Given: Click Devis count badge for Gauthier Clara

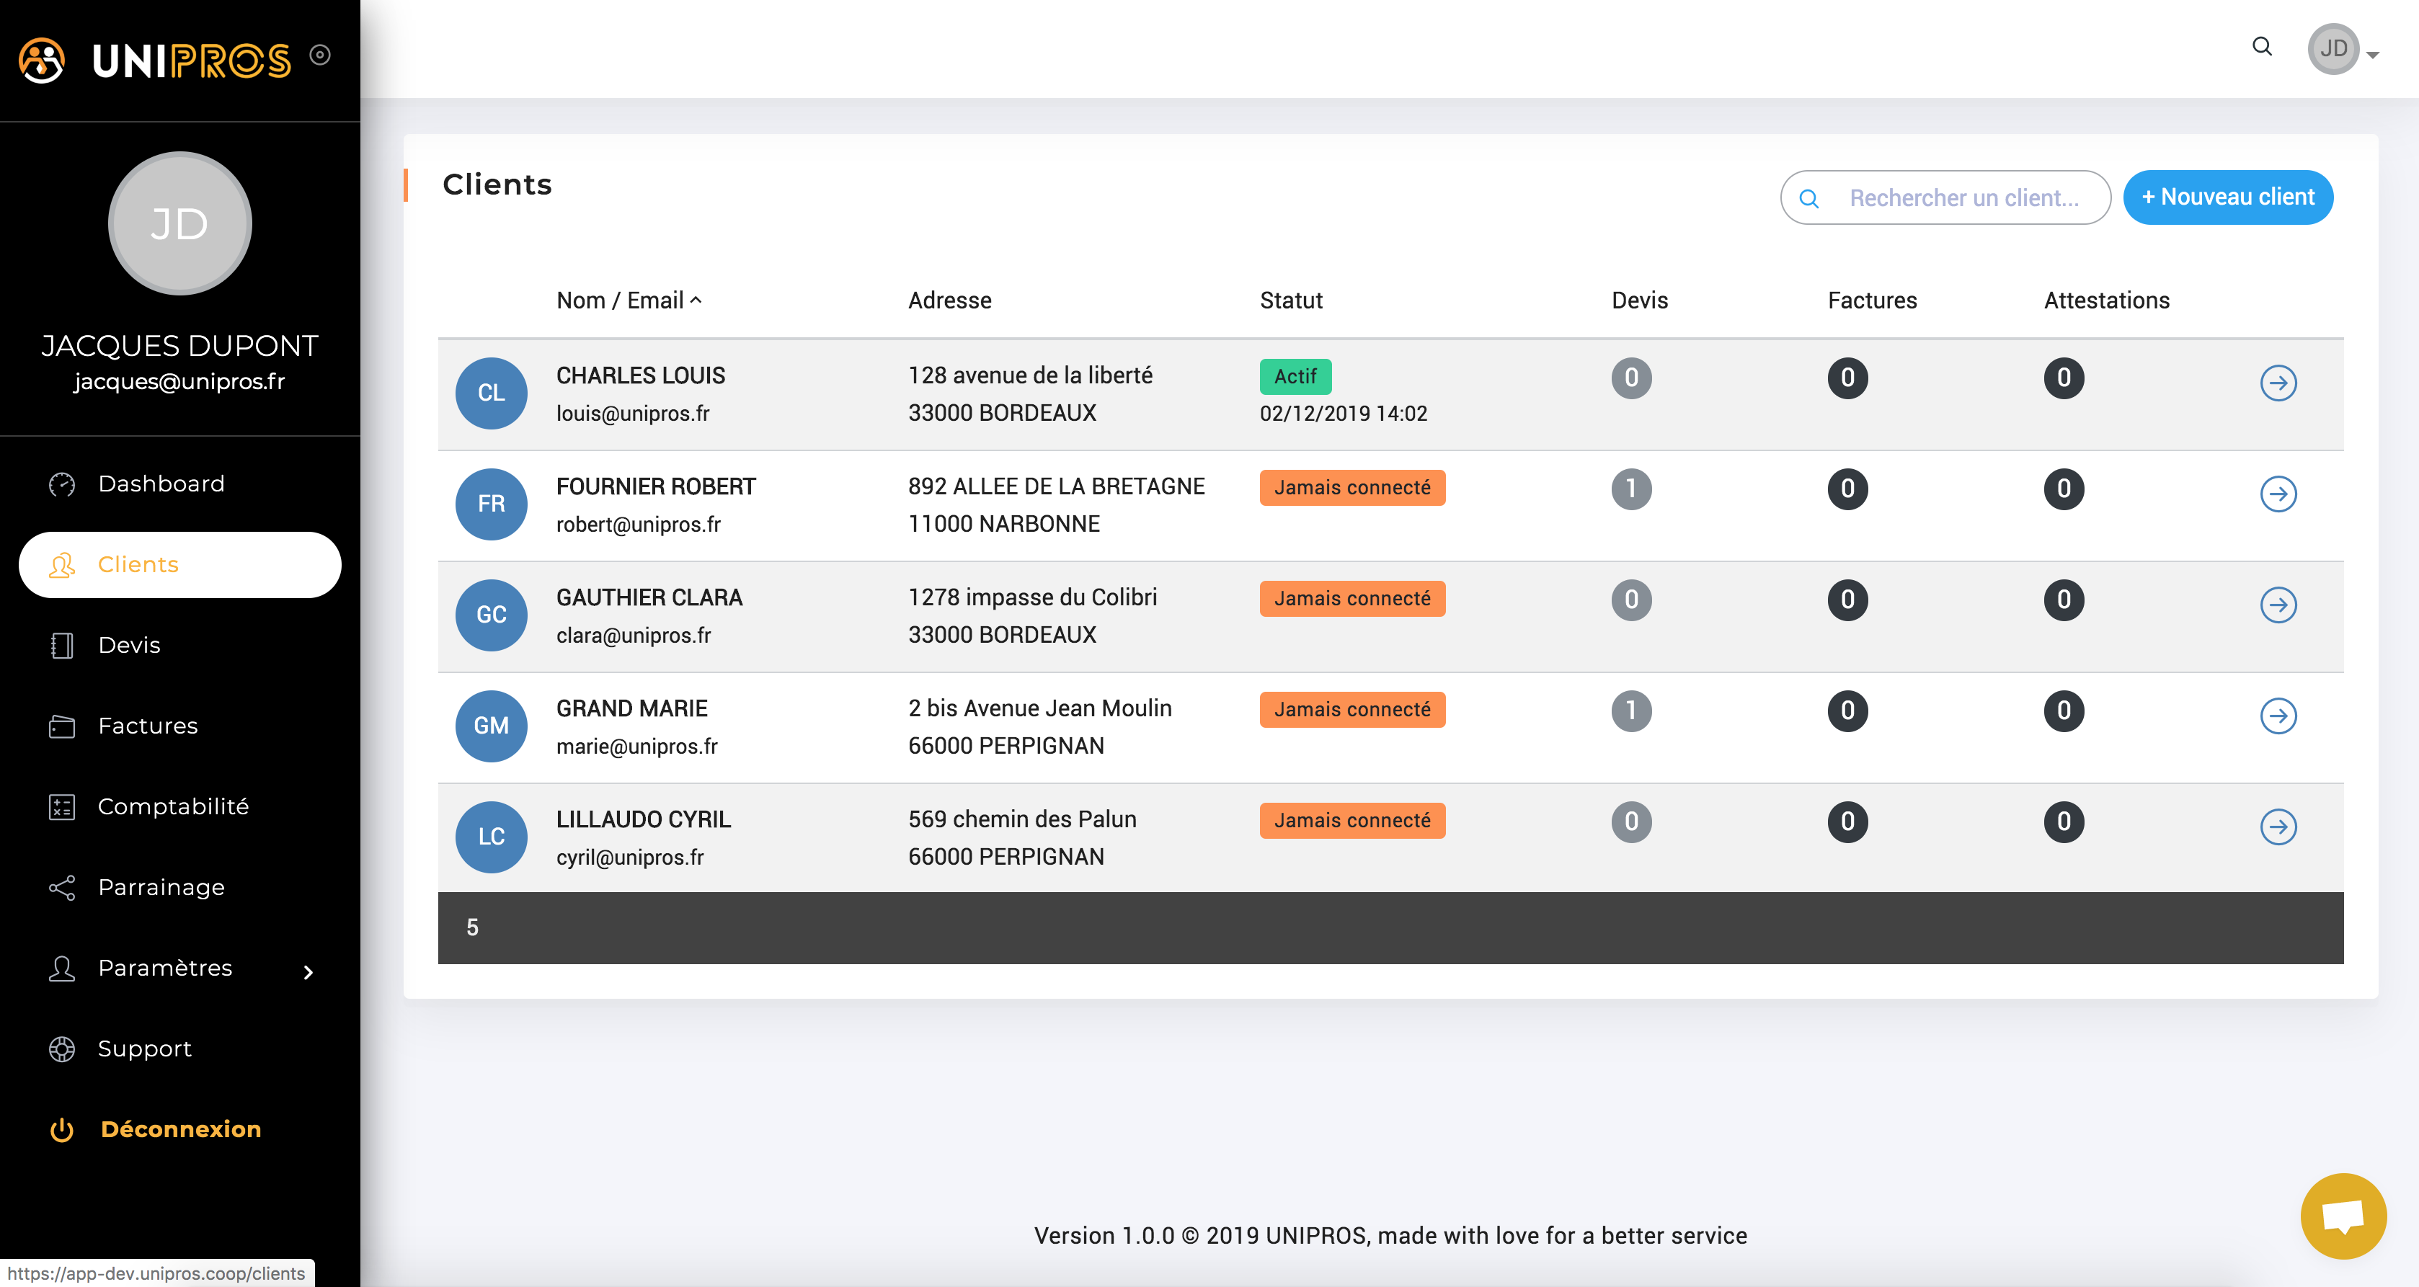Looking at the screenshot, I should coord(1631,600).
